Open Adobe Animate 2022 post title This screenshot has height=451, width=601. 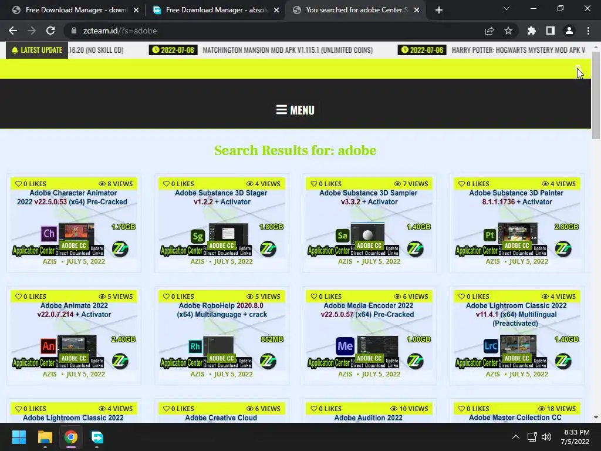coord(74,310)
